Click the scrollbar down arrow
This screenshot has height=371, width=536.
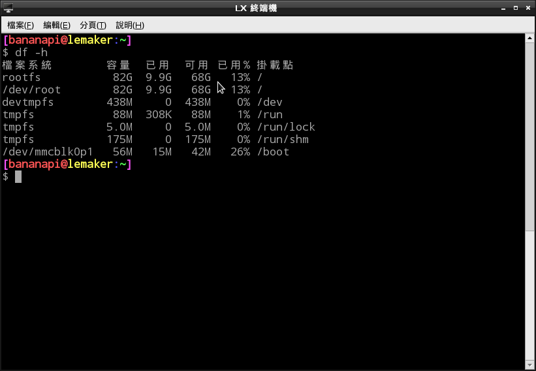point(530,365)
